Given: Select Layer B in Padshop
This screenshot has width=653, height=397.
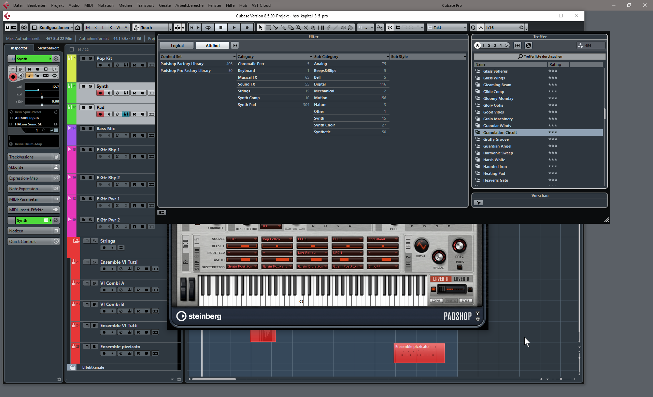Looking at the screenshot, I should (462, 279).
